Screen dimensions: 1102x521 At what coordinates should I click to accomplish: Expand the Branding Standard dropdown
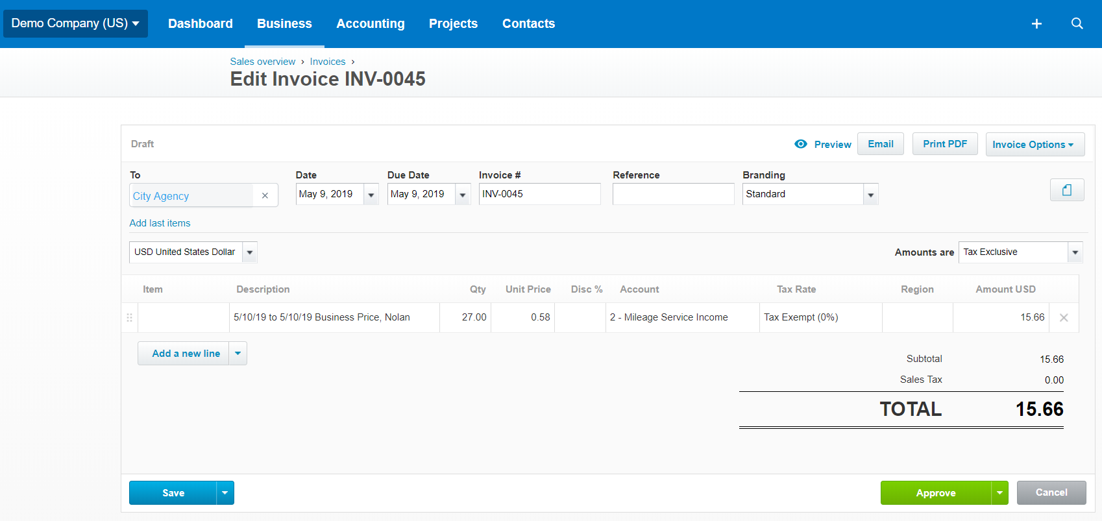871,195
